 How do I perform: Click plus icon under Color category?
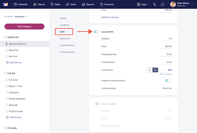7,117
